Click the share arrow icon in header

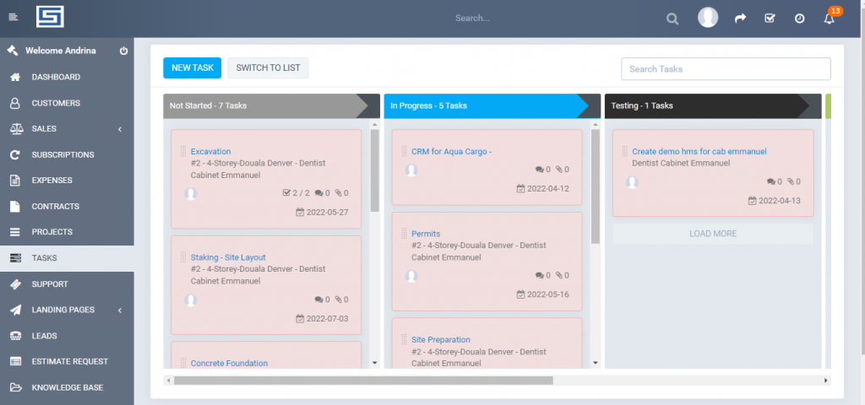740,18
